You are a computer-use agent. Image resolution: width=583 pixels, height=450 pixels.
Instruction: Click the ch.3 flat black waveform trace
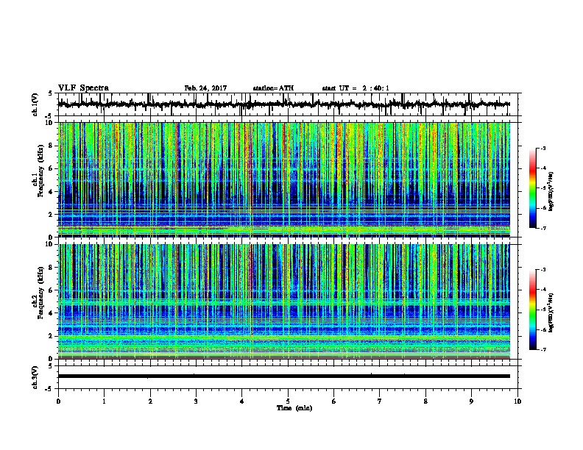pos(283,376)
